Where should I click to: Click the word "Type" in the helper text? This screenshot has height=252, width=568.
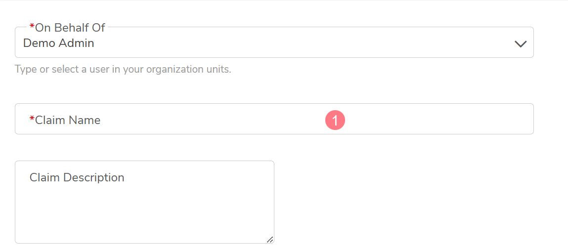26,69
